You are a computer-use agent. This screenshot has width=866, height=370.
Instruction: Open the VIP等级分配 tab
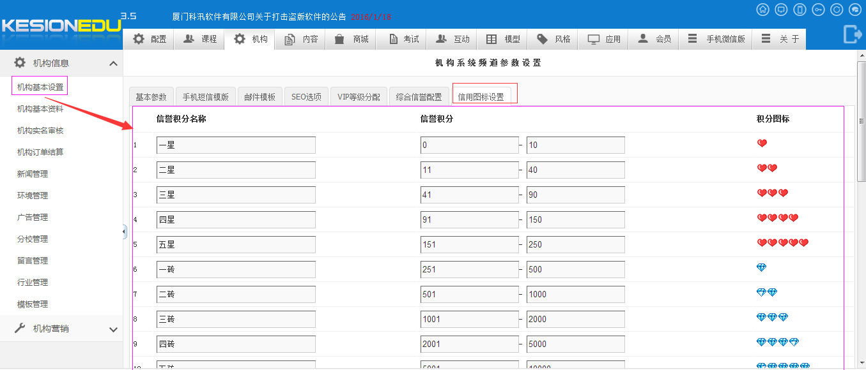tap(359, 97)
